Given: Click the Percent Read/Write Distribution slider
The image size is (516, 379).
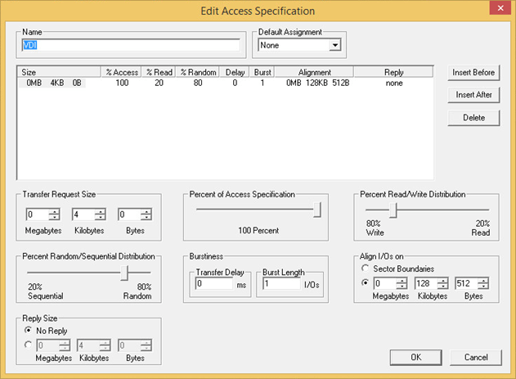Looking at the screenshot, I should coord(393,210).
